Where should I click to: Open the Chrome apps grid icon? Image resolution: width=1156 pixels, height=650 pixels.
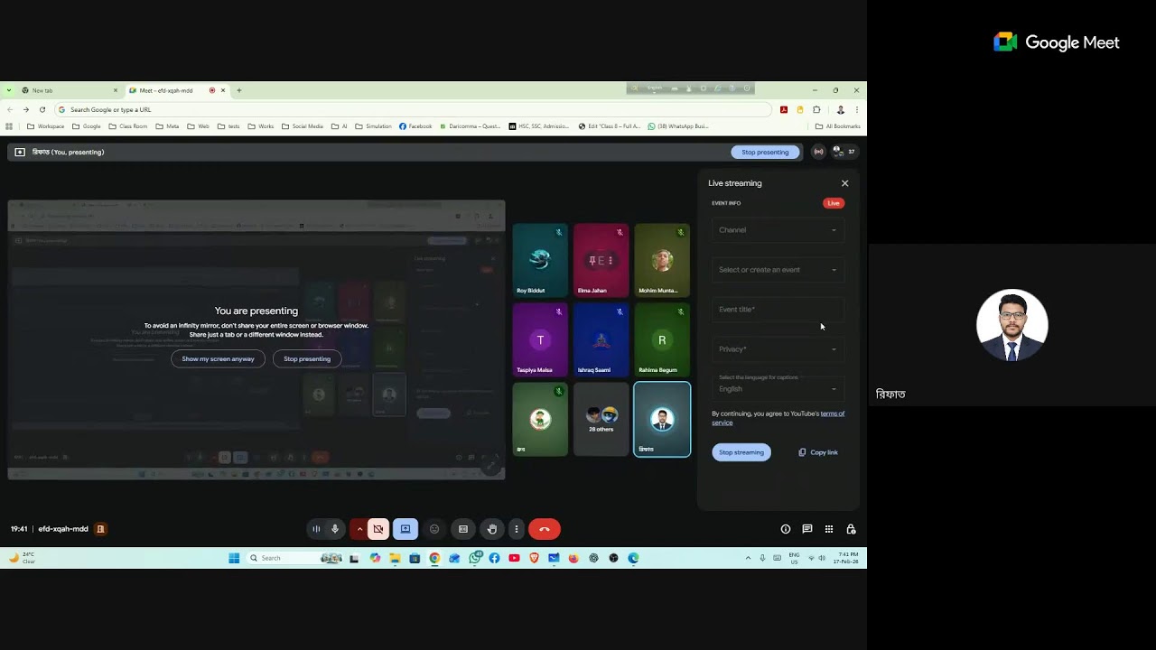[x=9, y=126]
